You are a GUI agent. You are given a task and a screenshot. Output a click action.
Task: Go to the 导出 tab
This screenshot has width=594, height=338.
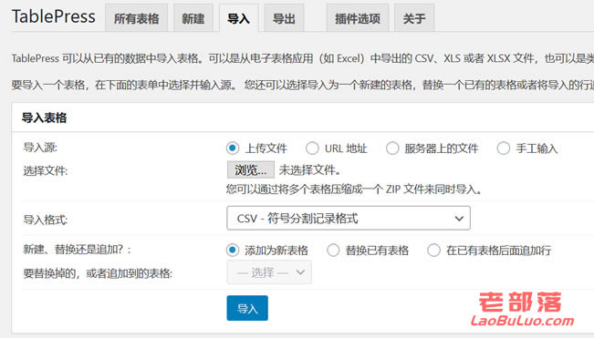pyautogui.click(x=284, y=18)
